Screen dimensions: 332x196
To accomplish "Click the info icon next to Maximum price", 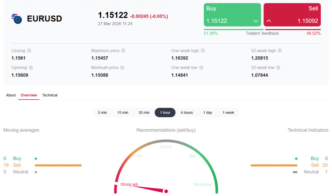I will click(123, 51).
